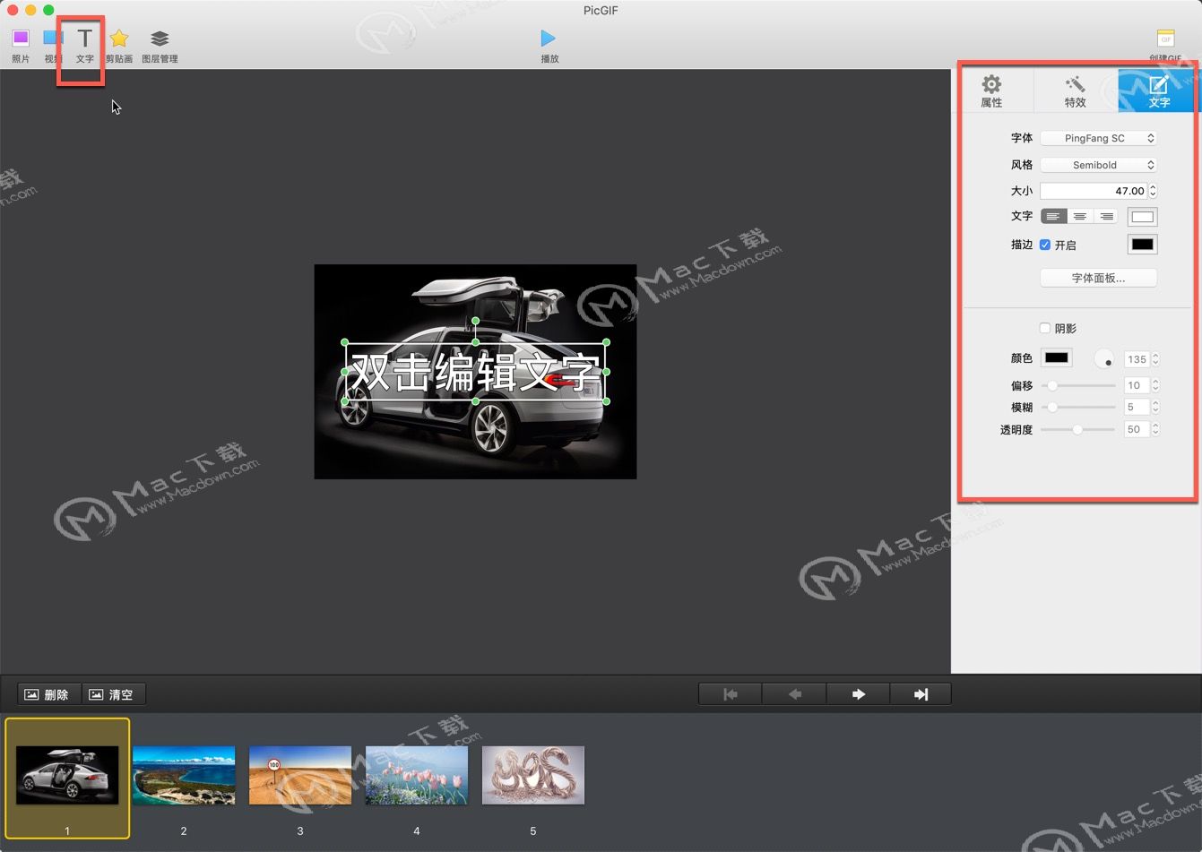The width and height of the screenshot is (1202, 852).
Task: Click the 模糊 blur slider
Action: (1078, 407)
